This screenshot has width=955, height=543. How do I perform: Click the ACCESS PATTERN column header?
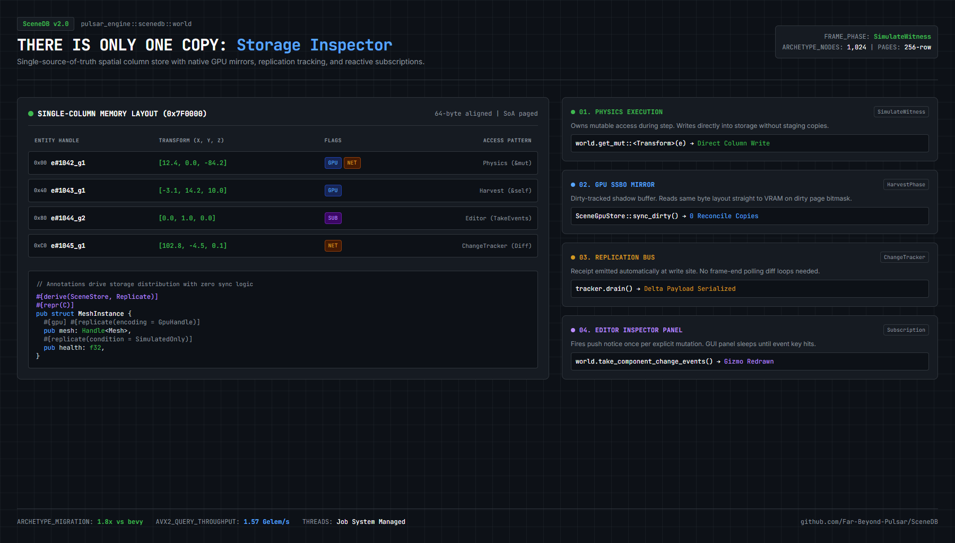pos(507,141)
